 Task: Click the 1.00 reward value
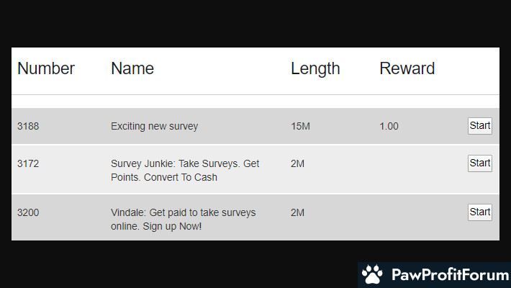coord(389,127)
